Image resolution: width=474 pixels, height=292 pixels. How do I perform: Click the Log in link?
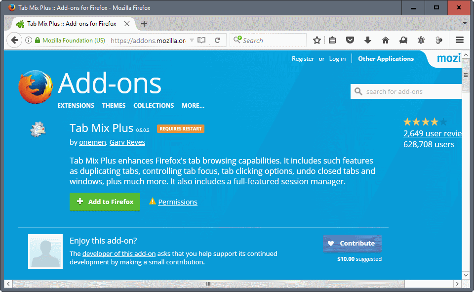point(337,59)
